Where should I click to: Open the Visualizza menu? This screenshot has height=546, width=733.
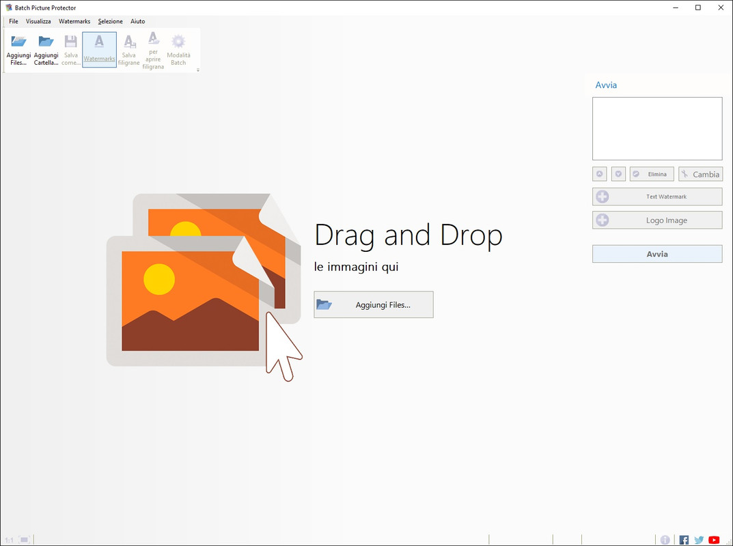[x=38, y=21]
